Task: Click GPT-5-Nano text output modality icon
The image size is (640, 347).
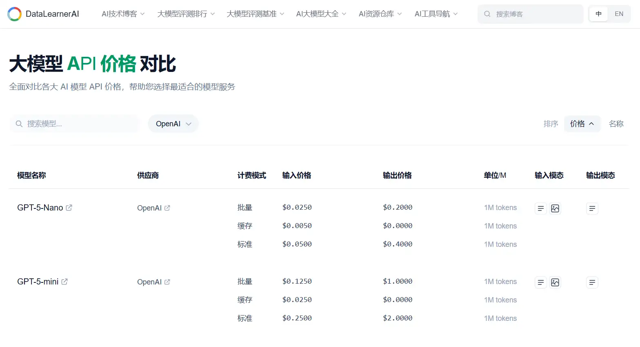Action: [592, 208]
